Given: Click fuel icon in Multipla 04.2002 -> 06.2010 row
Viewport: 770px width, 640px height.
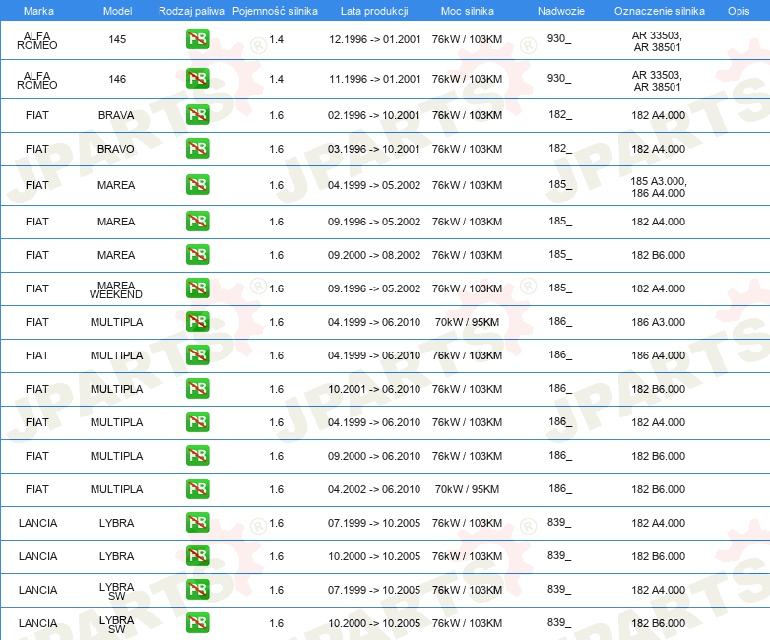Looking at the screenshot, I should pyautogui.click(x=197, y=488).
